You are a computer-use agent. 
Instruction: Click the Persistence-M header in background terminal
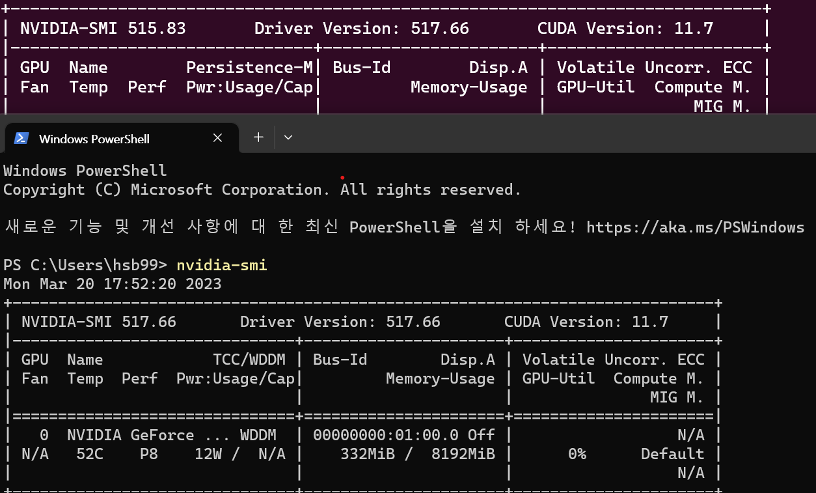tap(250, 68)
